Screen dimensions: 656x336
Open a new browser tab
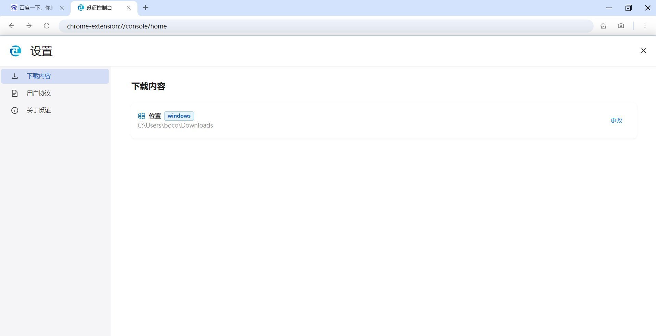click(x=146, y=8)
